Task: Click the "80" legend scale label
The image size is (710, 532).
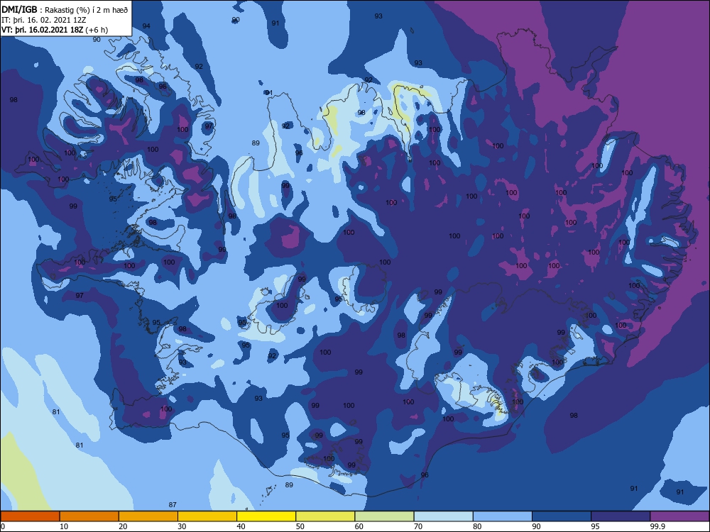Action: pyautogui.click(x=477, y=526)
